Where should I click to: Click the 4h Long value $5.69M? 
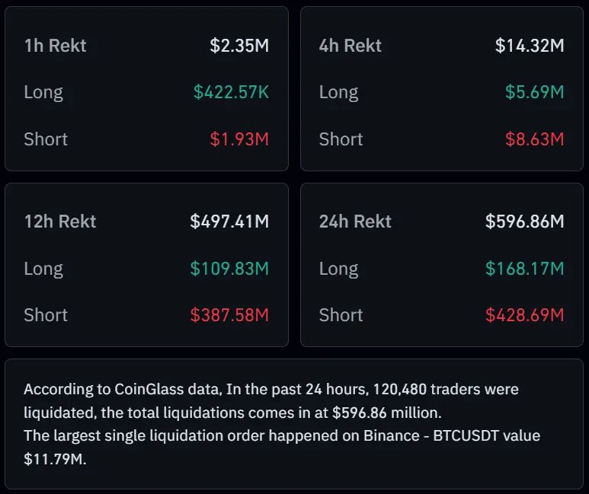(534, 93)
